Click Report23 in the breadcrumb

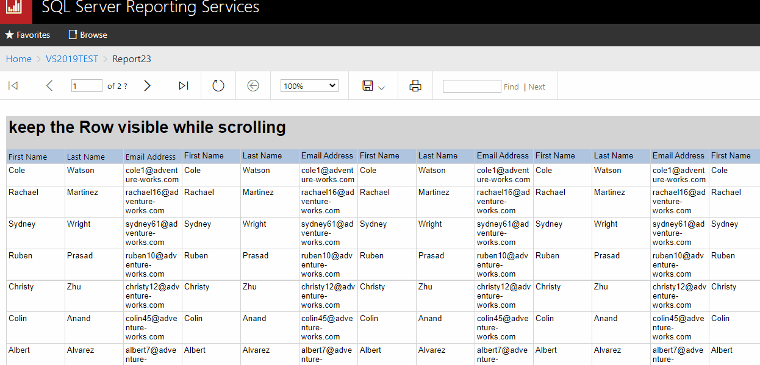point(132,59)
